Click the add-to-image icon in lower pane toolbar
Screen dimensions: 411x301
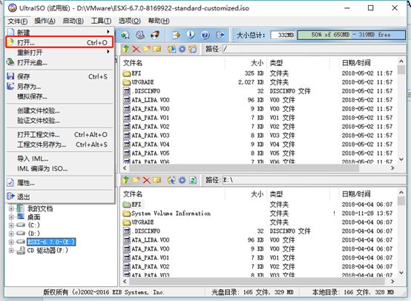coord(171,180)
